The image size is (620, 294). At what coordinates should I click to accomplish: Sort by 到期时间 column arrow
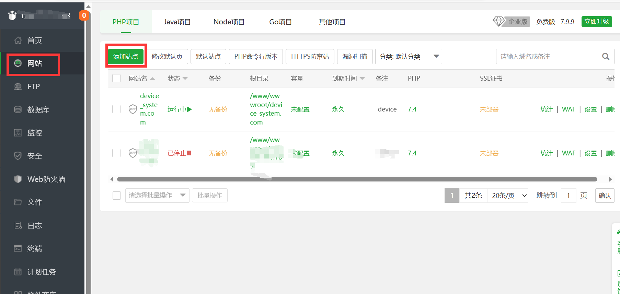[362, 79]
